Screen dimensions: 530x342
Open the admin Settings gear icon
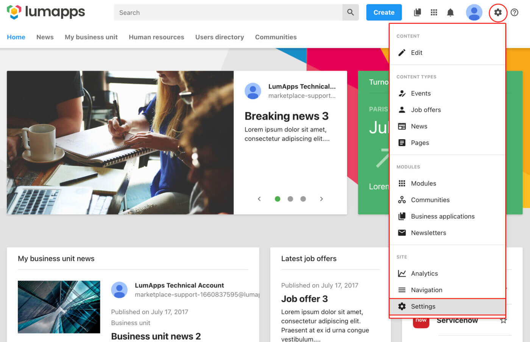(498, 12)
